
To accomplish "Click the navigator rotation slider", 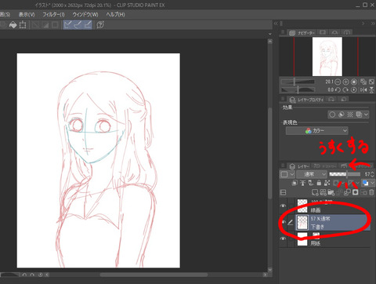I will click(298, 90).
